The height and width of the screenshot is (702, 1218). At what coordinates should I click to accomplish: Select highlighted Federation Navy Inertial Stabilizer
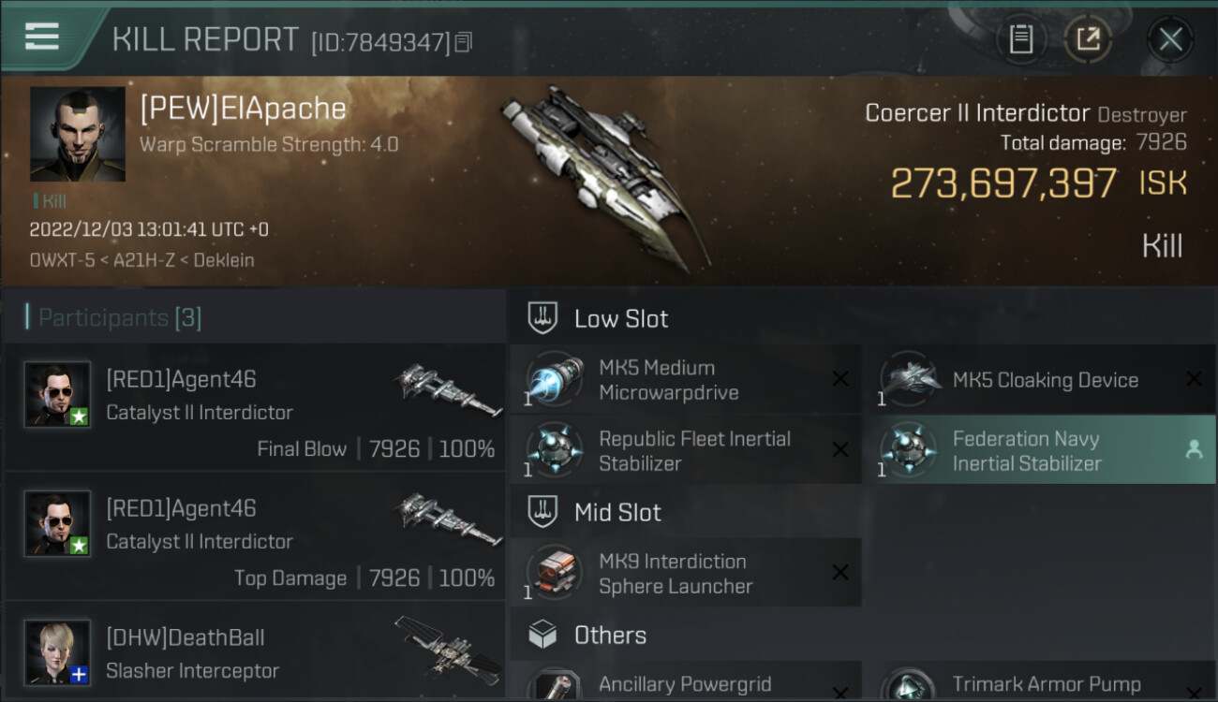click(1038, 450)
